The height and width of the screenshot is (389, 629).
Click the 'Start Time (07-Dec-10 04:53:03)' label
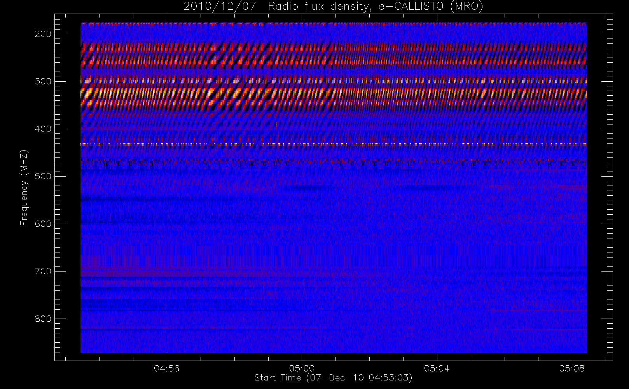333,378
